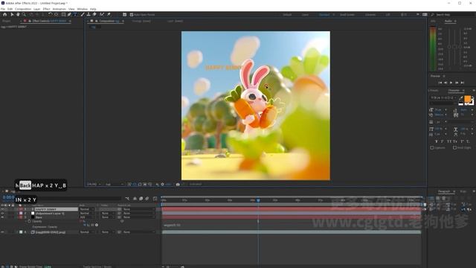476x268 pixels.
Task: Select the Rotation tool in toolbar
Action: (50, 14)
